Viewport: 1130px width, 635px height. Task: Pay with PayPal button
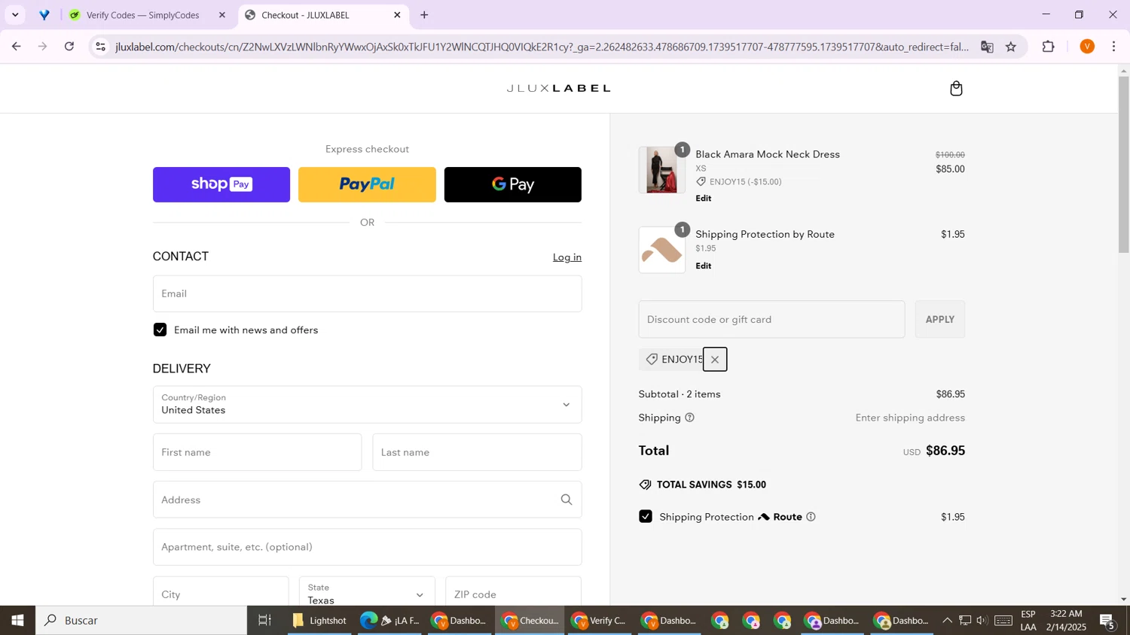[367, 184]
